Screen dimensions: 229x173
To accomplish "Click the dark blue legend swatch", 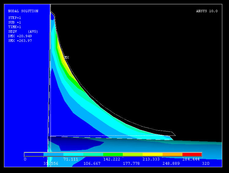I will point(34,154).
